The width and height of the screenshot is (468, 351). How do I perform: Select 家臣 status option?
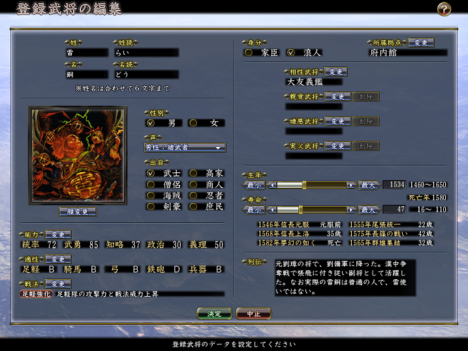[248, 52]
